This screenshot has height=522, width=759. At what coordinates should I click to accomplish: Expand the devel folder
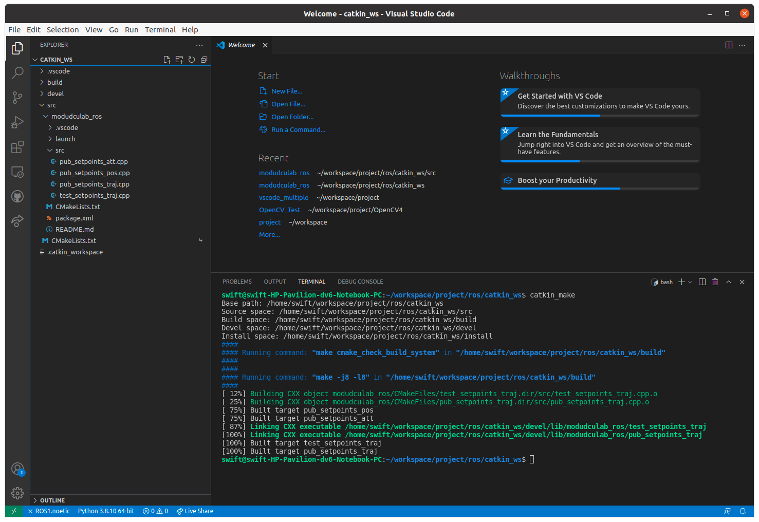120,94
